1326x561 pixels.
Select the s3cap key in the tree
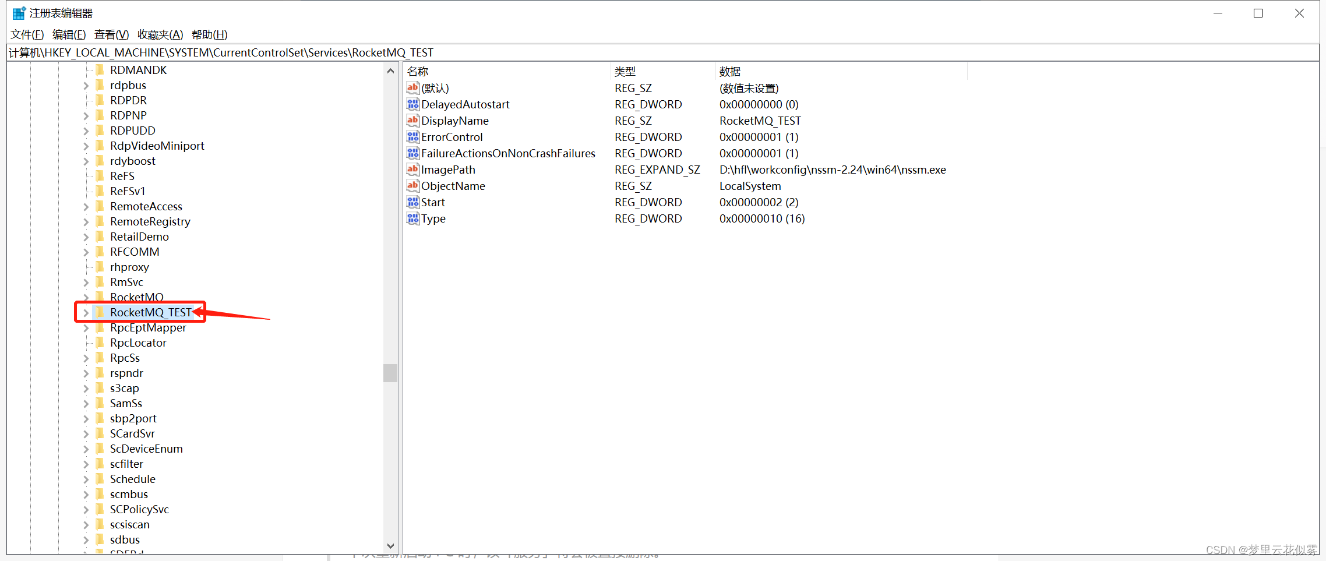124,388
